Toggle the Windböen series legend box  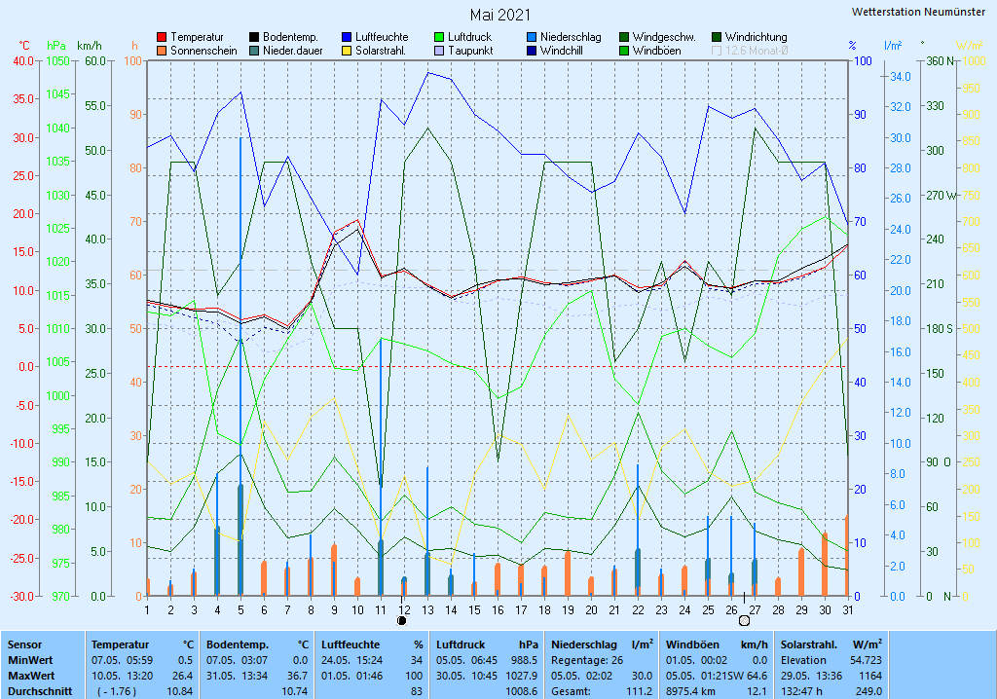(624, 51)
